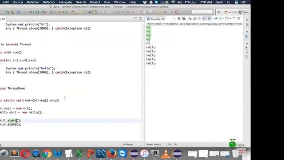This screenshot has height=160, width=284.
Task: Remove launch with console X icon
Action: pyautogui.click(x=179, y=19)
